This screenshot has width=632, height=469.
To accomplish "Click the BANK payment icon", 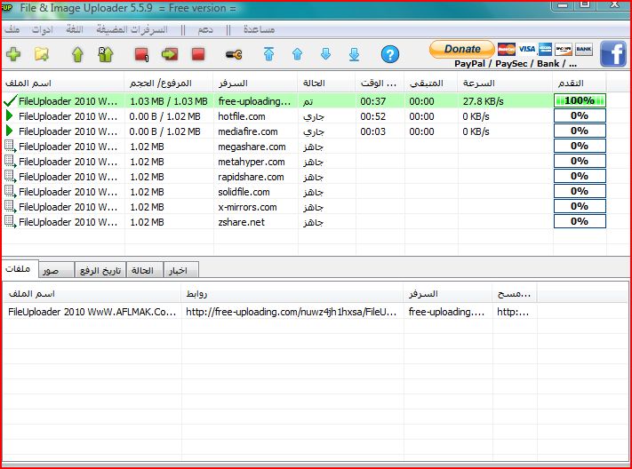I will [x=584, y=49].
